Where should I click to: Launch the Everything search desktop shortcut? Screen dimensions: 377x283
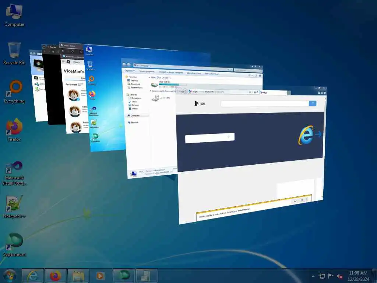pos(14,92)
